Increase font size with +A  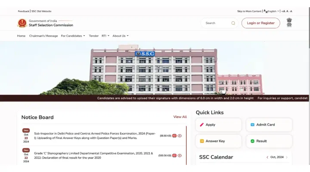coord(283,11)
